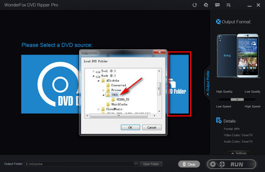Click the quality/speed slider handle
This screenshot has width=265, height=172.
(236, 100)
